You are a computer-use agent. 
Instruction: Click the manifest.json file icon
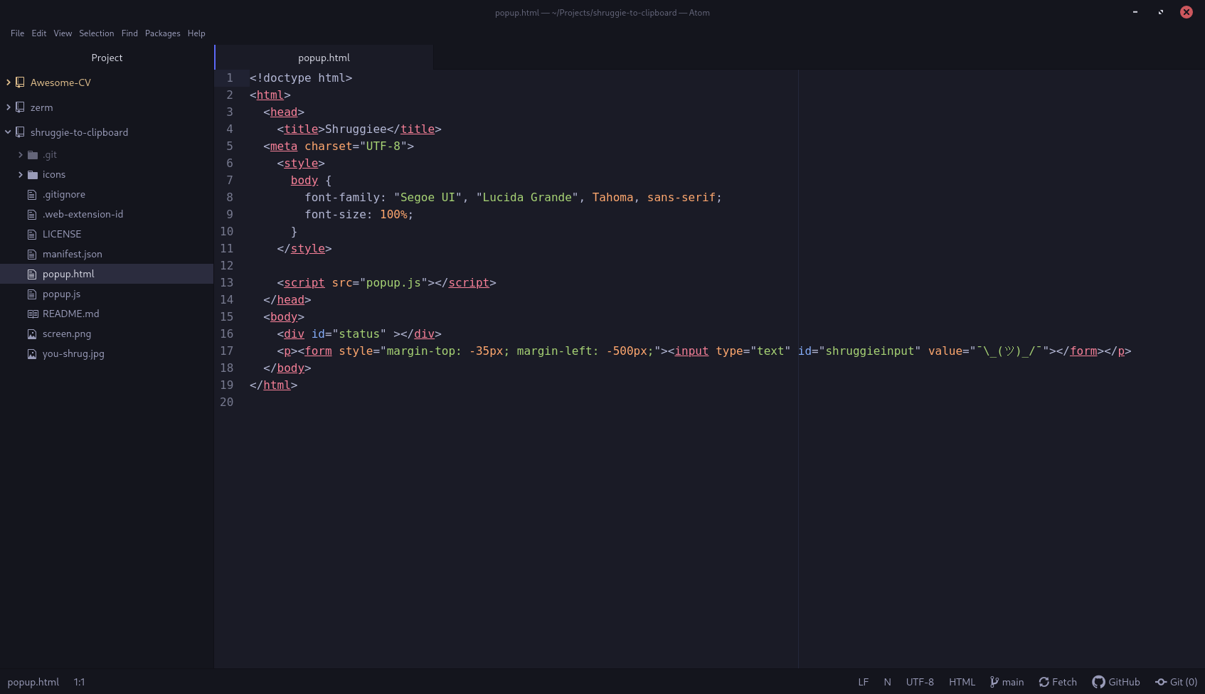[x=32, y=254]
